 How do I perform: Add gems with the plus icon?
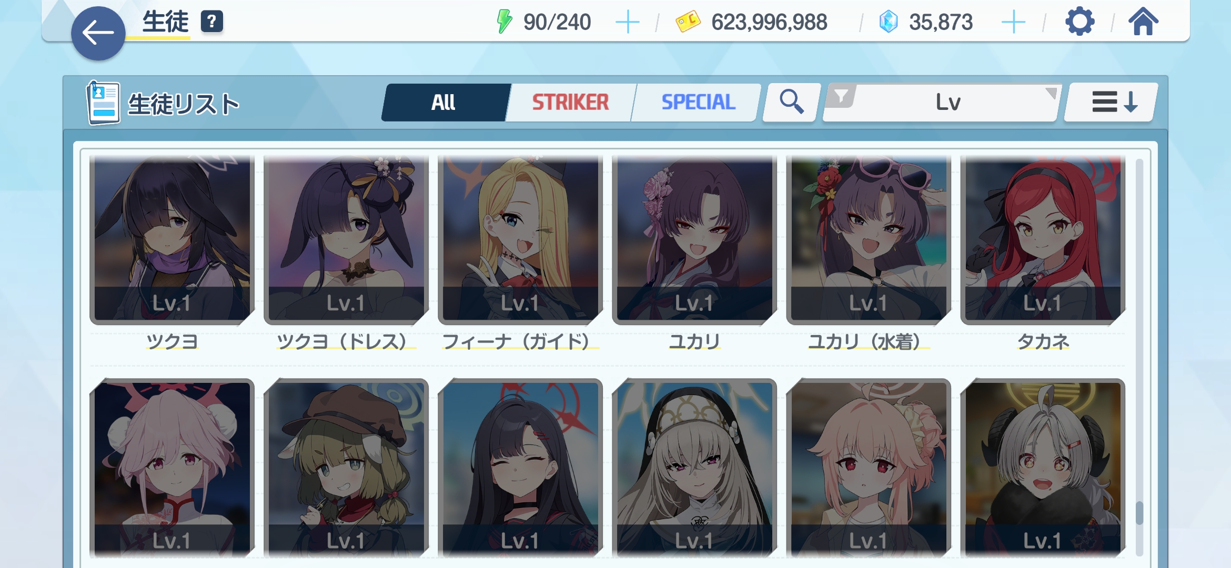pyautogui.click(x=1013, y=23)
